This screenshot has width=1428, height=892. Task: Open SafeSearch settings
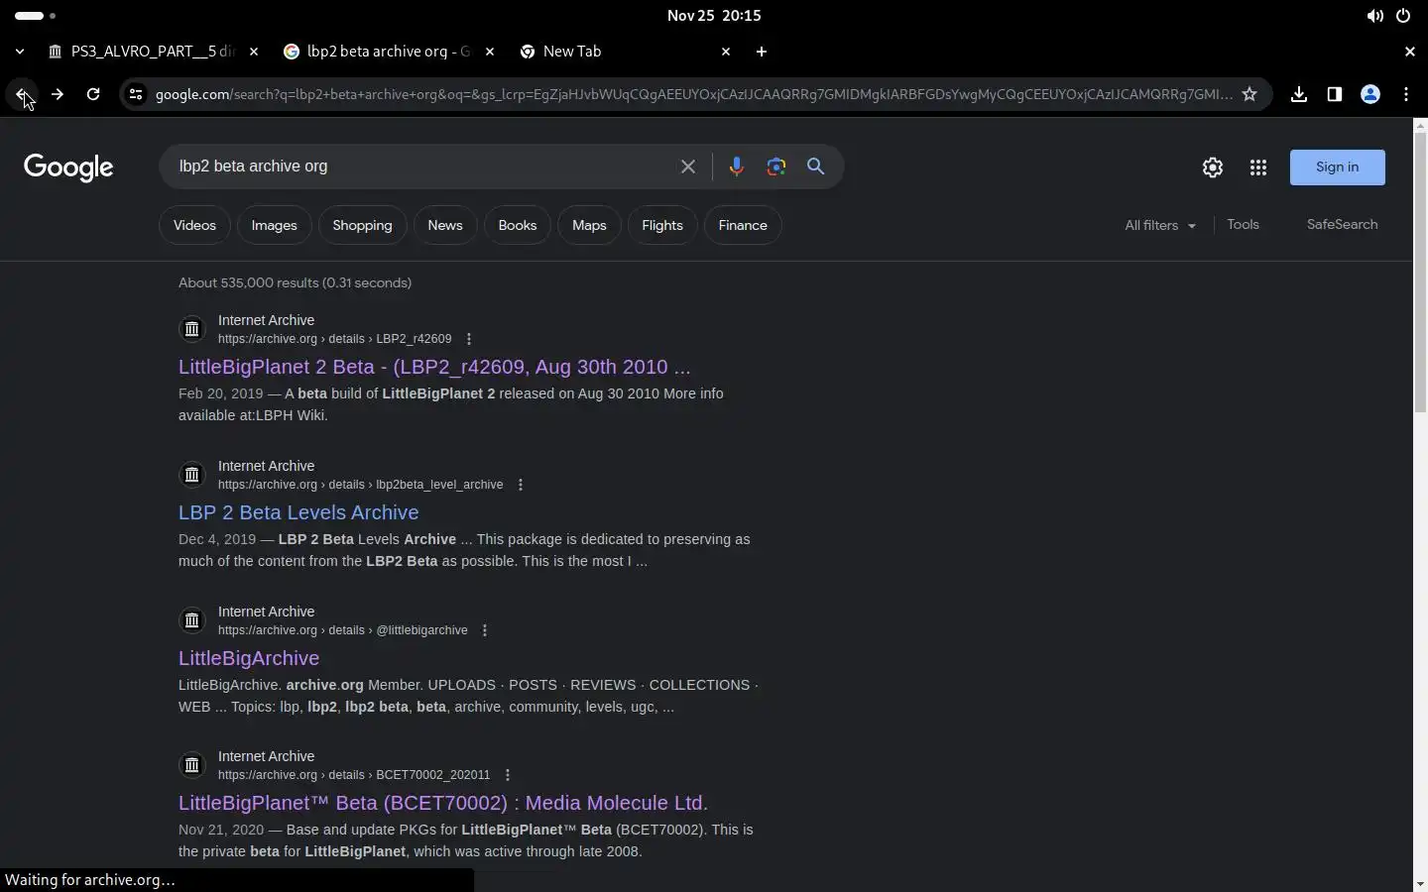[1342, 225]
